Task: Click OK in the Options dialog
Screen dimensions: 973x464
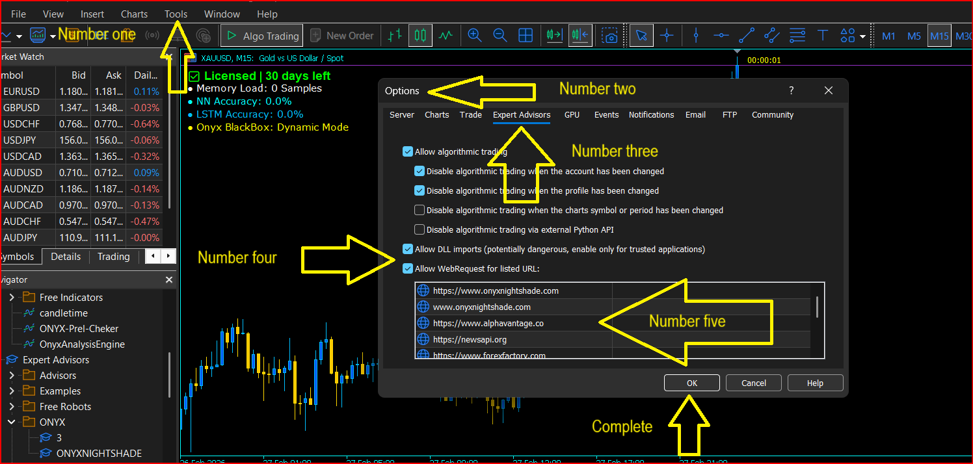Action: pyautogui.click(x=692, y=383)
